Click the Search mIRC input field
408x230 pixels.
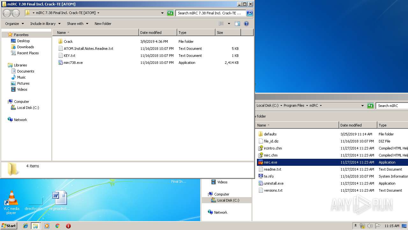click(392, 106)
